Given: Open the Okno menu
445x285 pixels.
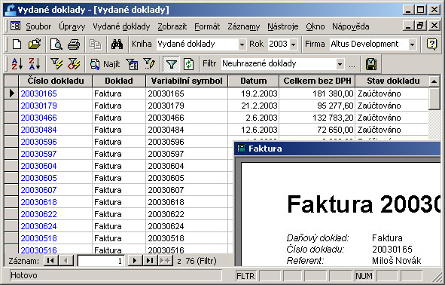Looking at the screenshot, I should click(315, 26).
